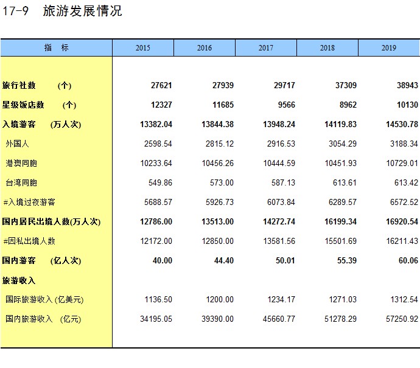Click the cell value 29717
Image resolution: width=420 pixels, height=368 pixels.
click(284, 85)
